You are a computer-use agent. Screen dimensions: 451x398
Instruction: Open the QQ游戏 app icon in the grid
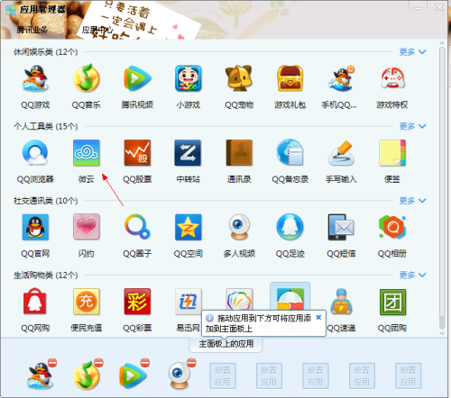click(x=35, y=79)
